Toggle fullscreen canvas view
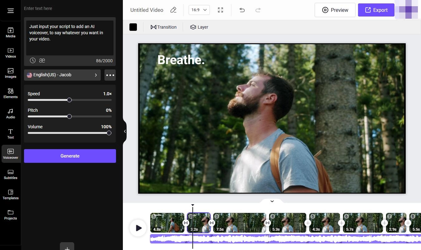Image resolution: width=421 pixels, height=250 pixels. click(x=220, y=10)
